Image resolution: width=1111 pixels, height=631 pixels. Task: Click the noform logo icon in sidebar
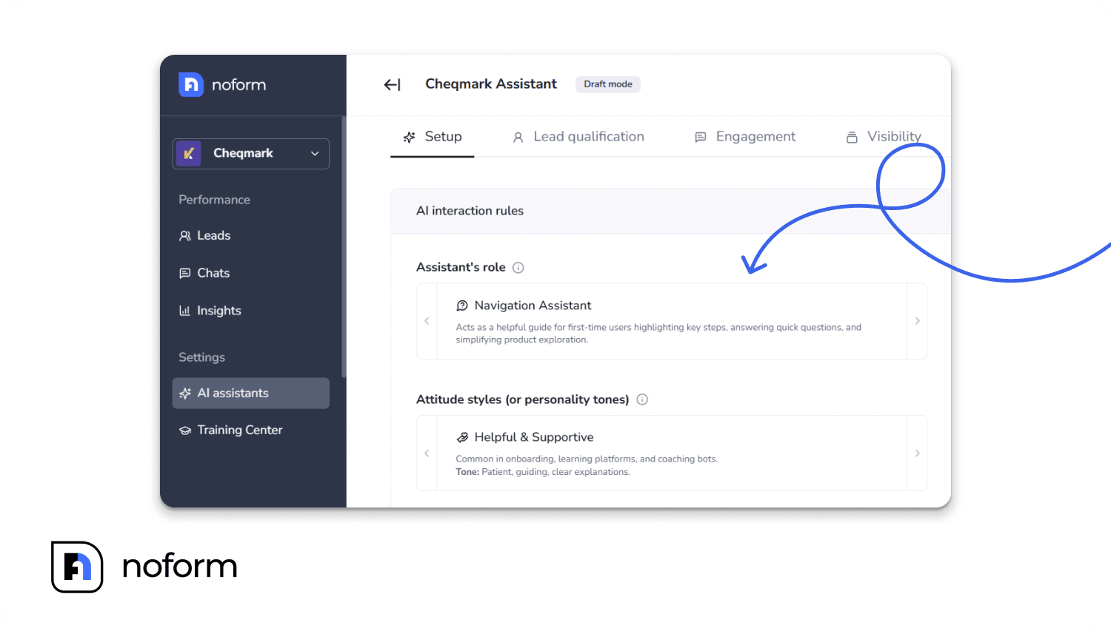[x=190, y=84]
